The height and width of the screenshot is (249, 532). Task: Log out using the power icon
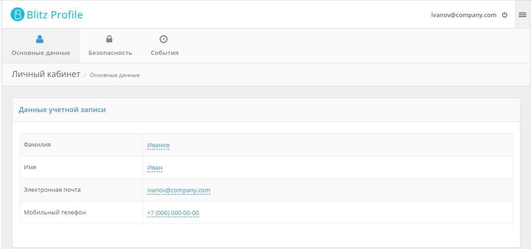[x=505, y=15]
